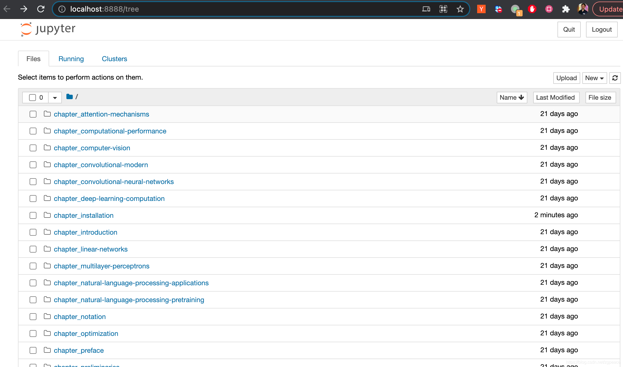Screen dimensions: 623x367
Task: Open the browser extensions puzzle icon
Action: 566,9
